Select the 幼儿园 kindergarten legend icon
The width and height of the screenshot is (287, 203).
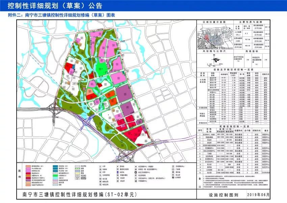(x=100, y=179)
